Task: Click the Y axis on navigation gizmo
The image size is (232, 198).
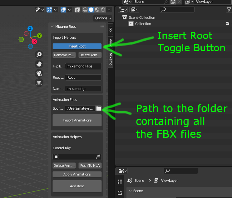Action: pyautogui.click(x=39, y=36)
